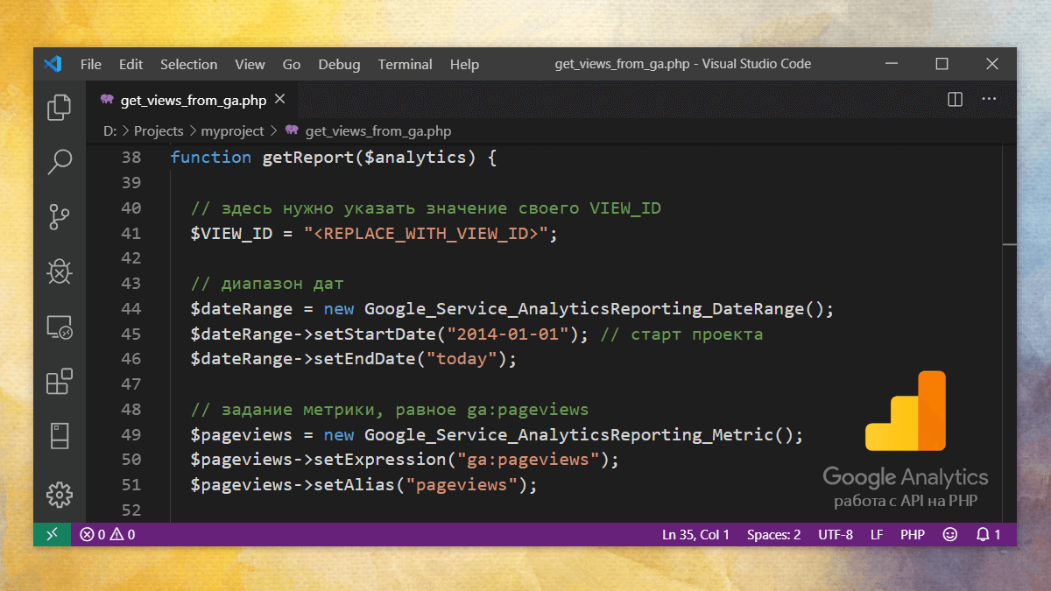The image size is (1051, 591).
Task: Open Remote Explorer in activity bar
Action: pyautogui.click(x=60, y=327)
